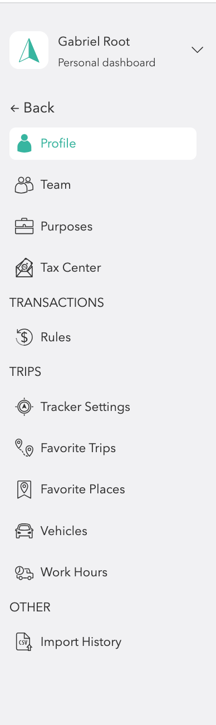The width and height of the screenshot is (216, 725).
Task: Click the green arrow app logo
Action: pyautogui.click(x=29, y=50)
